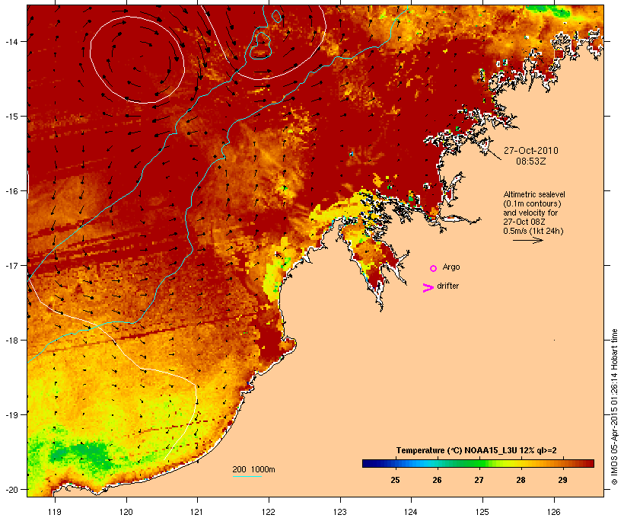Click the '27-Oct 08Z' text line
This screenshot has height=518, width=624.
click(x=524, y=222)
